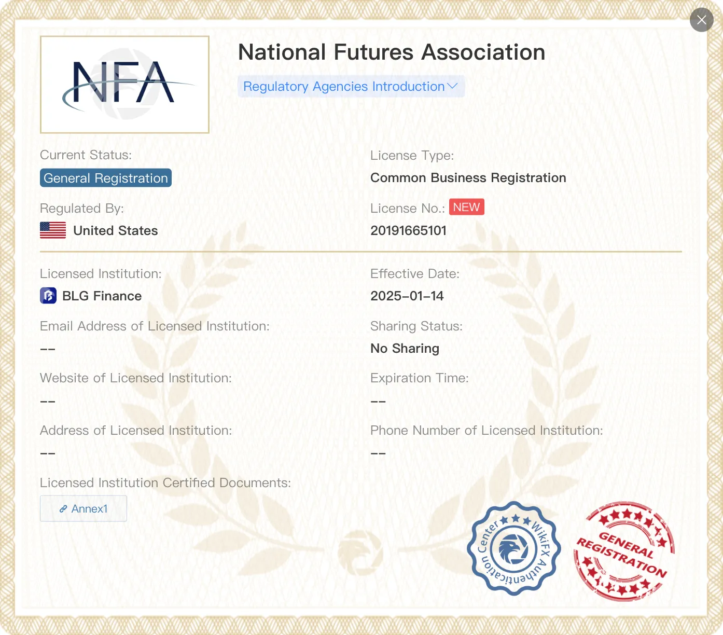
Task: Click the United States country name
Action: tap(116, 231)
